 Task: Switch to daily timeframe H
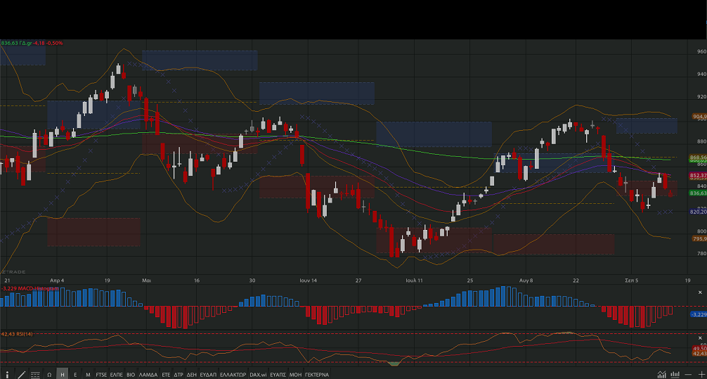[x=63, y=375]
